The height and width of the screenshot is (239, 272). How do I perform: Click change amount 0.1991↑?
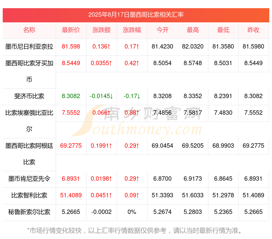101,146
